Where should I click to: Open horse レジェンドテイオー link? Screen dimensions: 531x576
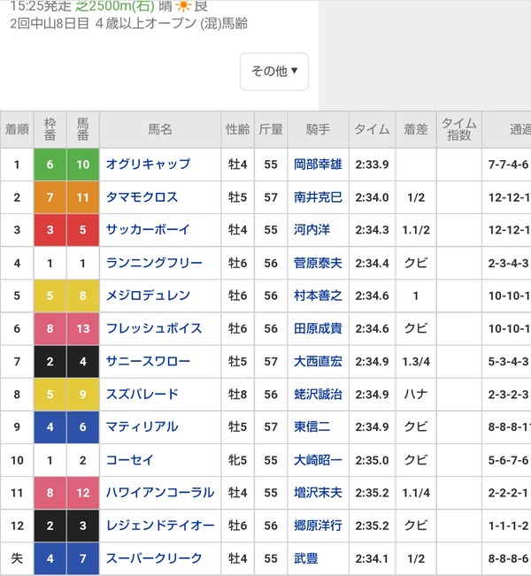coord(160,526)
